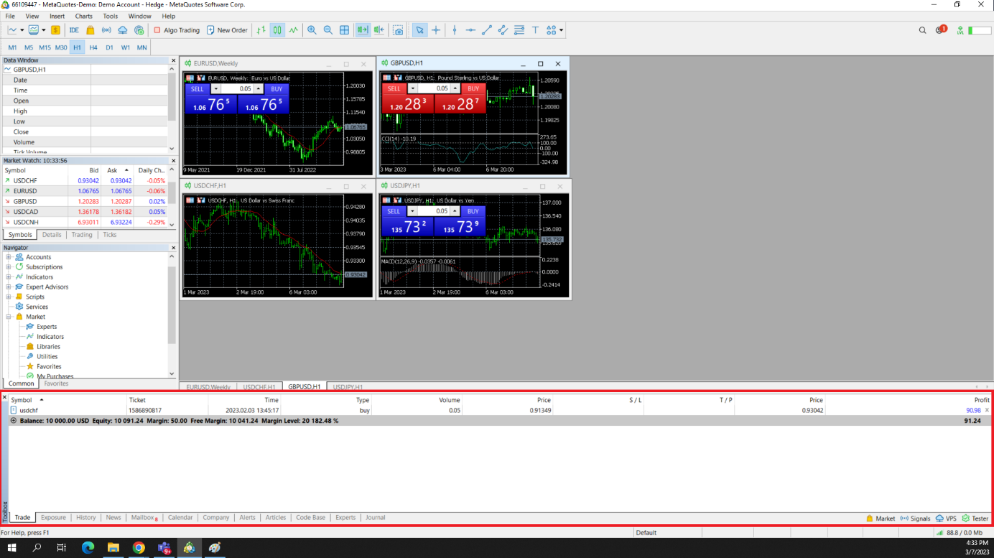Screen dimensions: 994x558
Task: Switch to line chart icon
Action: (294, 30)
